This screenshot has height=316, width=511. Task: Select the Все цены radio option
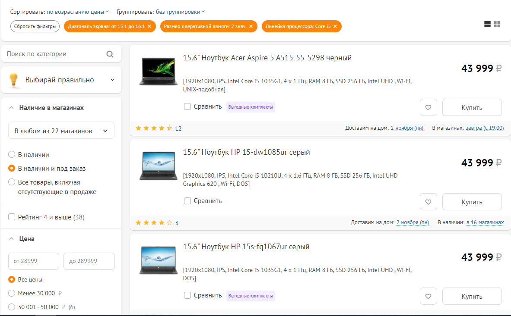coord(12,279)
